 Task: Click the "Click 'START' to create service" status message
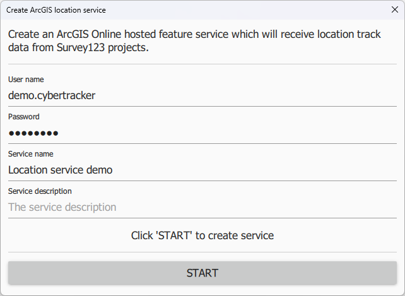coord(202,235)
